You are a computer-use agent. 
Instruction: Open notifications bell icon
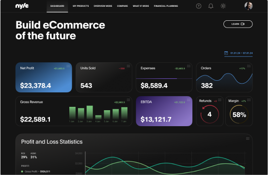[x=211, y=6]
